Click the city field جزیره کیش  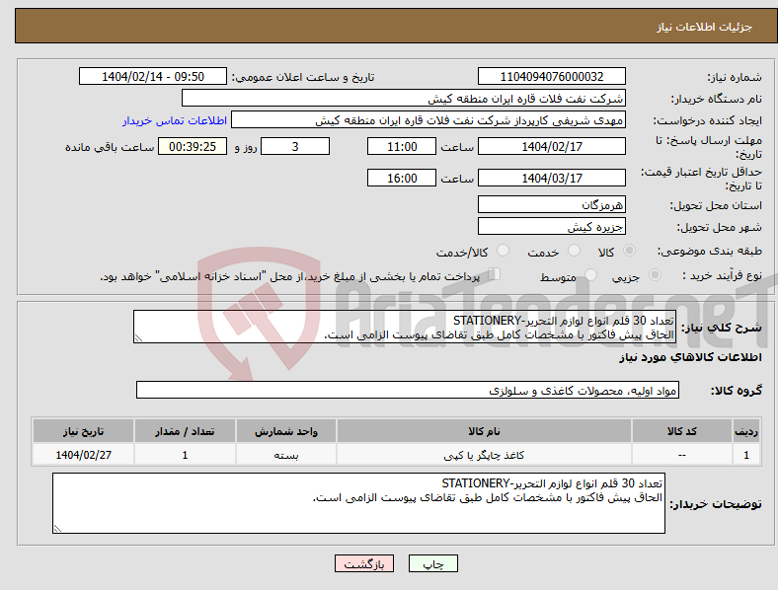(x=552, y=226)
